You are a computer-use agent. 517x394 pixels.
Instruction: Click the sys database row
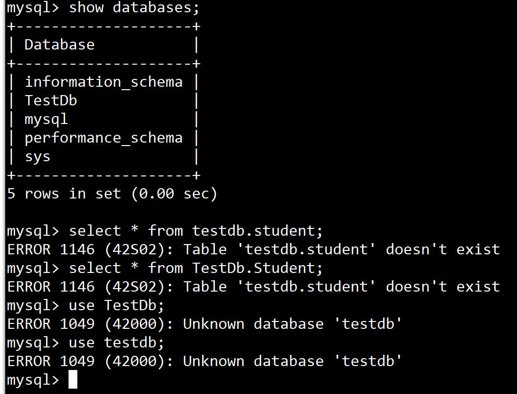point(38,157)
